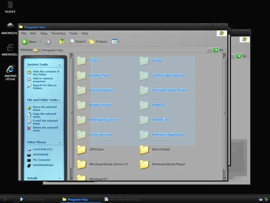Open the Favorites menu
The height and width of the screenshot is (203, 270).
pos(58,33)
